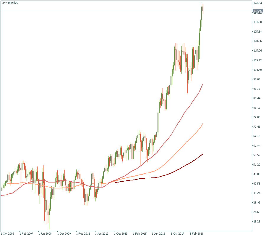Image resolution: width=266 pixels, height=237 pixels.
Task: Click the 72.48 price axis label
Action: coord(258,127)
